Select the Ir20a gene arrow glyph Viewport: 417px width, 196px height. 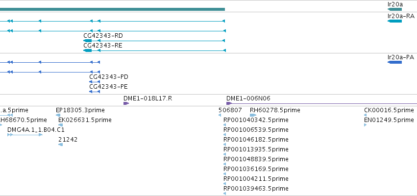click(x=394, y=9)
